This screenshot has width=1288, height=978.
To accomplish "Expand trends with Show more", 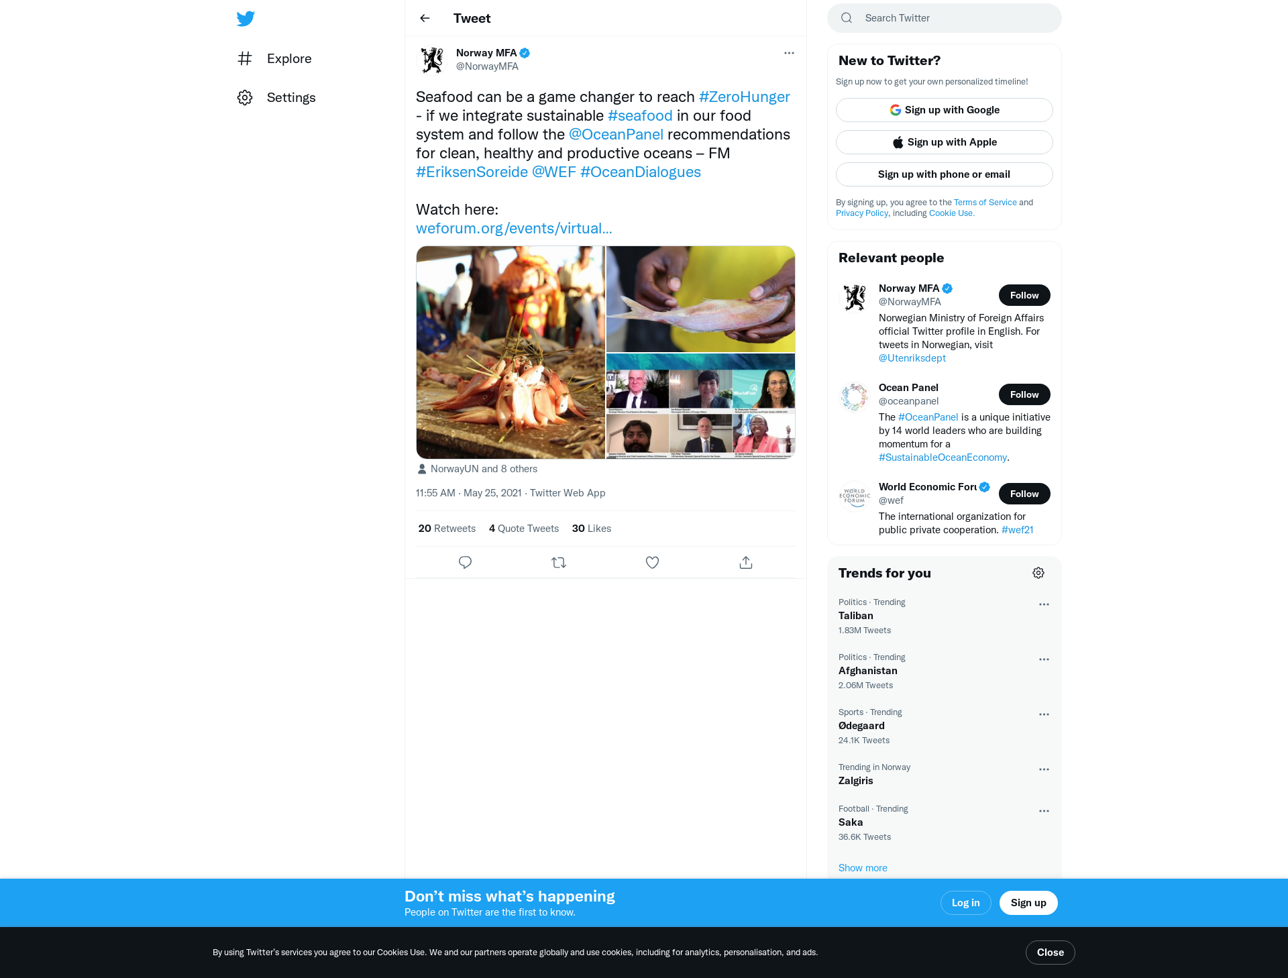I will (863, 868).
